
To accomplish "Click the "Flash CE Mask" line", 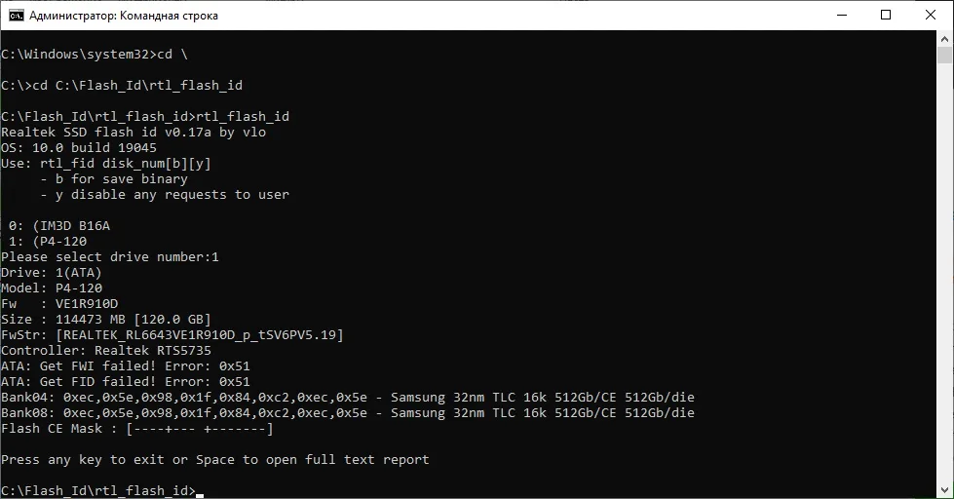I will (136, 429).
